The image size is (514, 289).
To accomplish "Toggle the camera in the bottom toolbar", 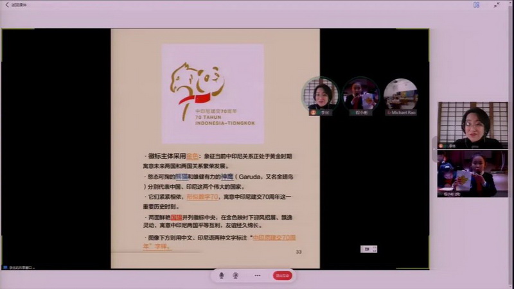I will pyautogui.click(x=236, y=276).
